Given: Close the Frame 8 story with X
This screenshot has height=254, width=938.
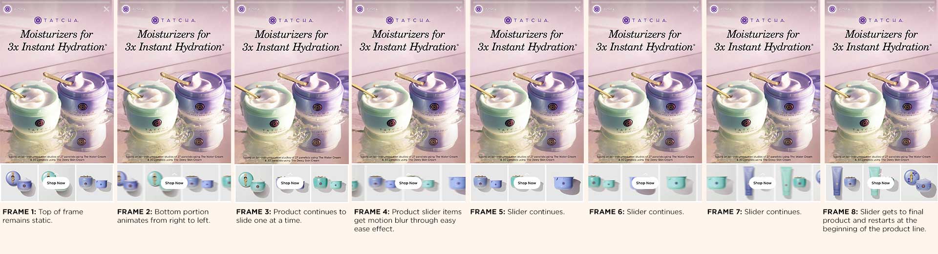Looking at the screenshot, I should pyautogui.click(x=932, y=9).
